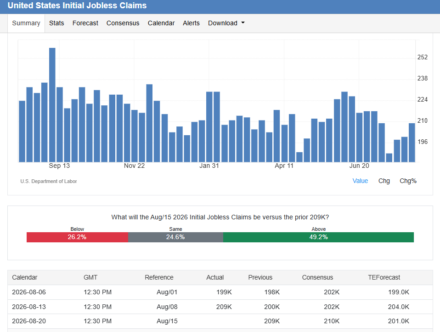
Task: Select the 2026-08-20 calendar row
Action: pos(220,321)
